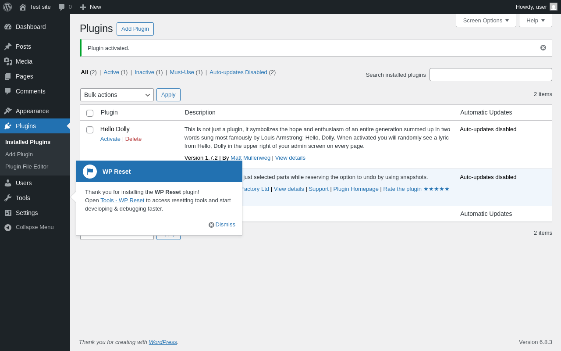This screenshot has height=351, width=561.
Task: Show All plugins filter
Action: tap(85, 72)
